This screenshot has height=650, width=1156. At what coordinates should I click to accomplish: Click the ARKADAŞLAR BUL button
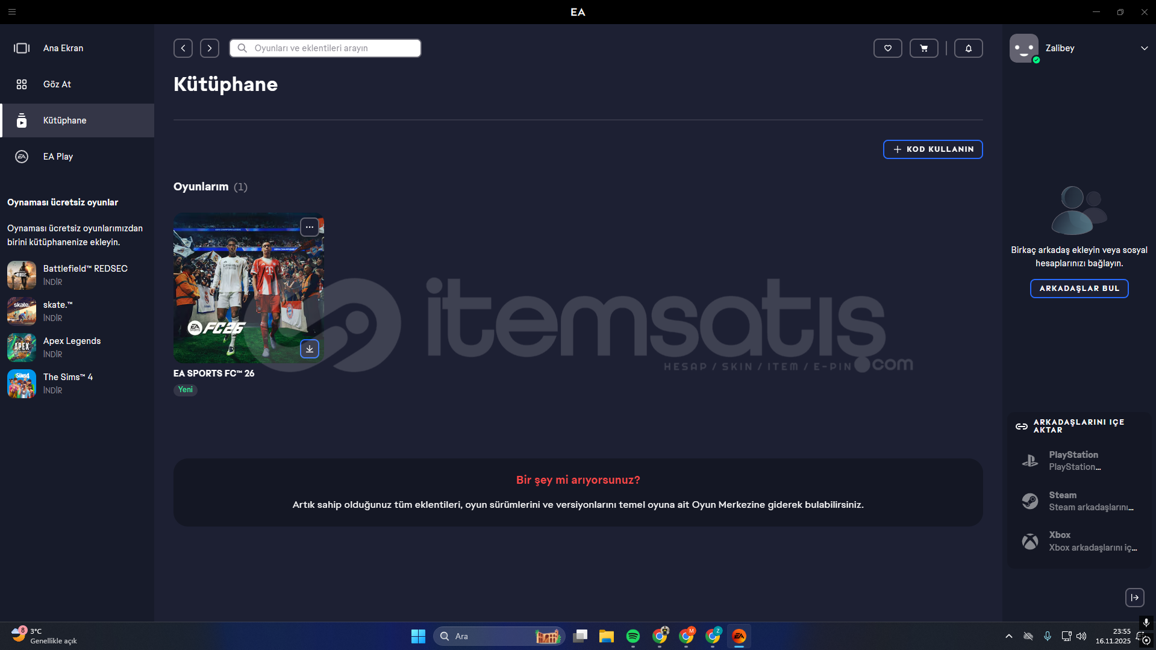(1079, 289)
